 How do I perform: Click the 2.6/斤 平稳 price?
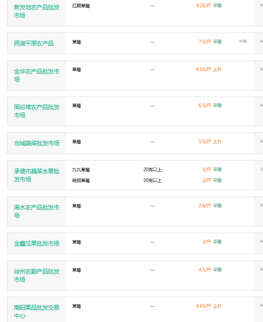coord(210,205)
